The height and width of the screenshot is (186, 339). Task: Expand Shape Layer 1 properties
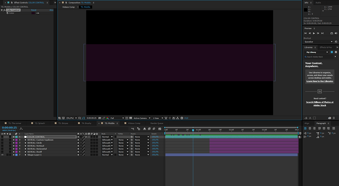click(x=14, y=155)
